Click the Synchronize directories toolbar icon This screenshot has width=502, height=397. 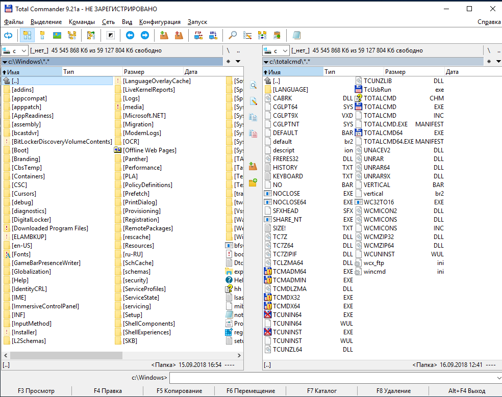(x=262, y=35)
